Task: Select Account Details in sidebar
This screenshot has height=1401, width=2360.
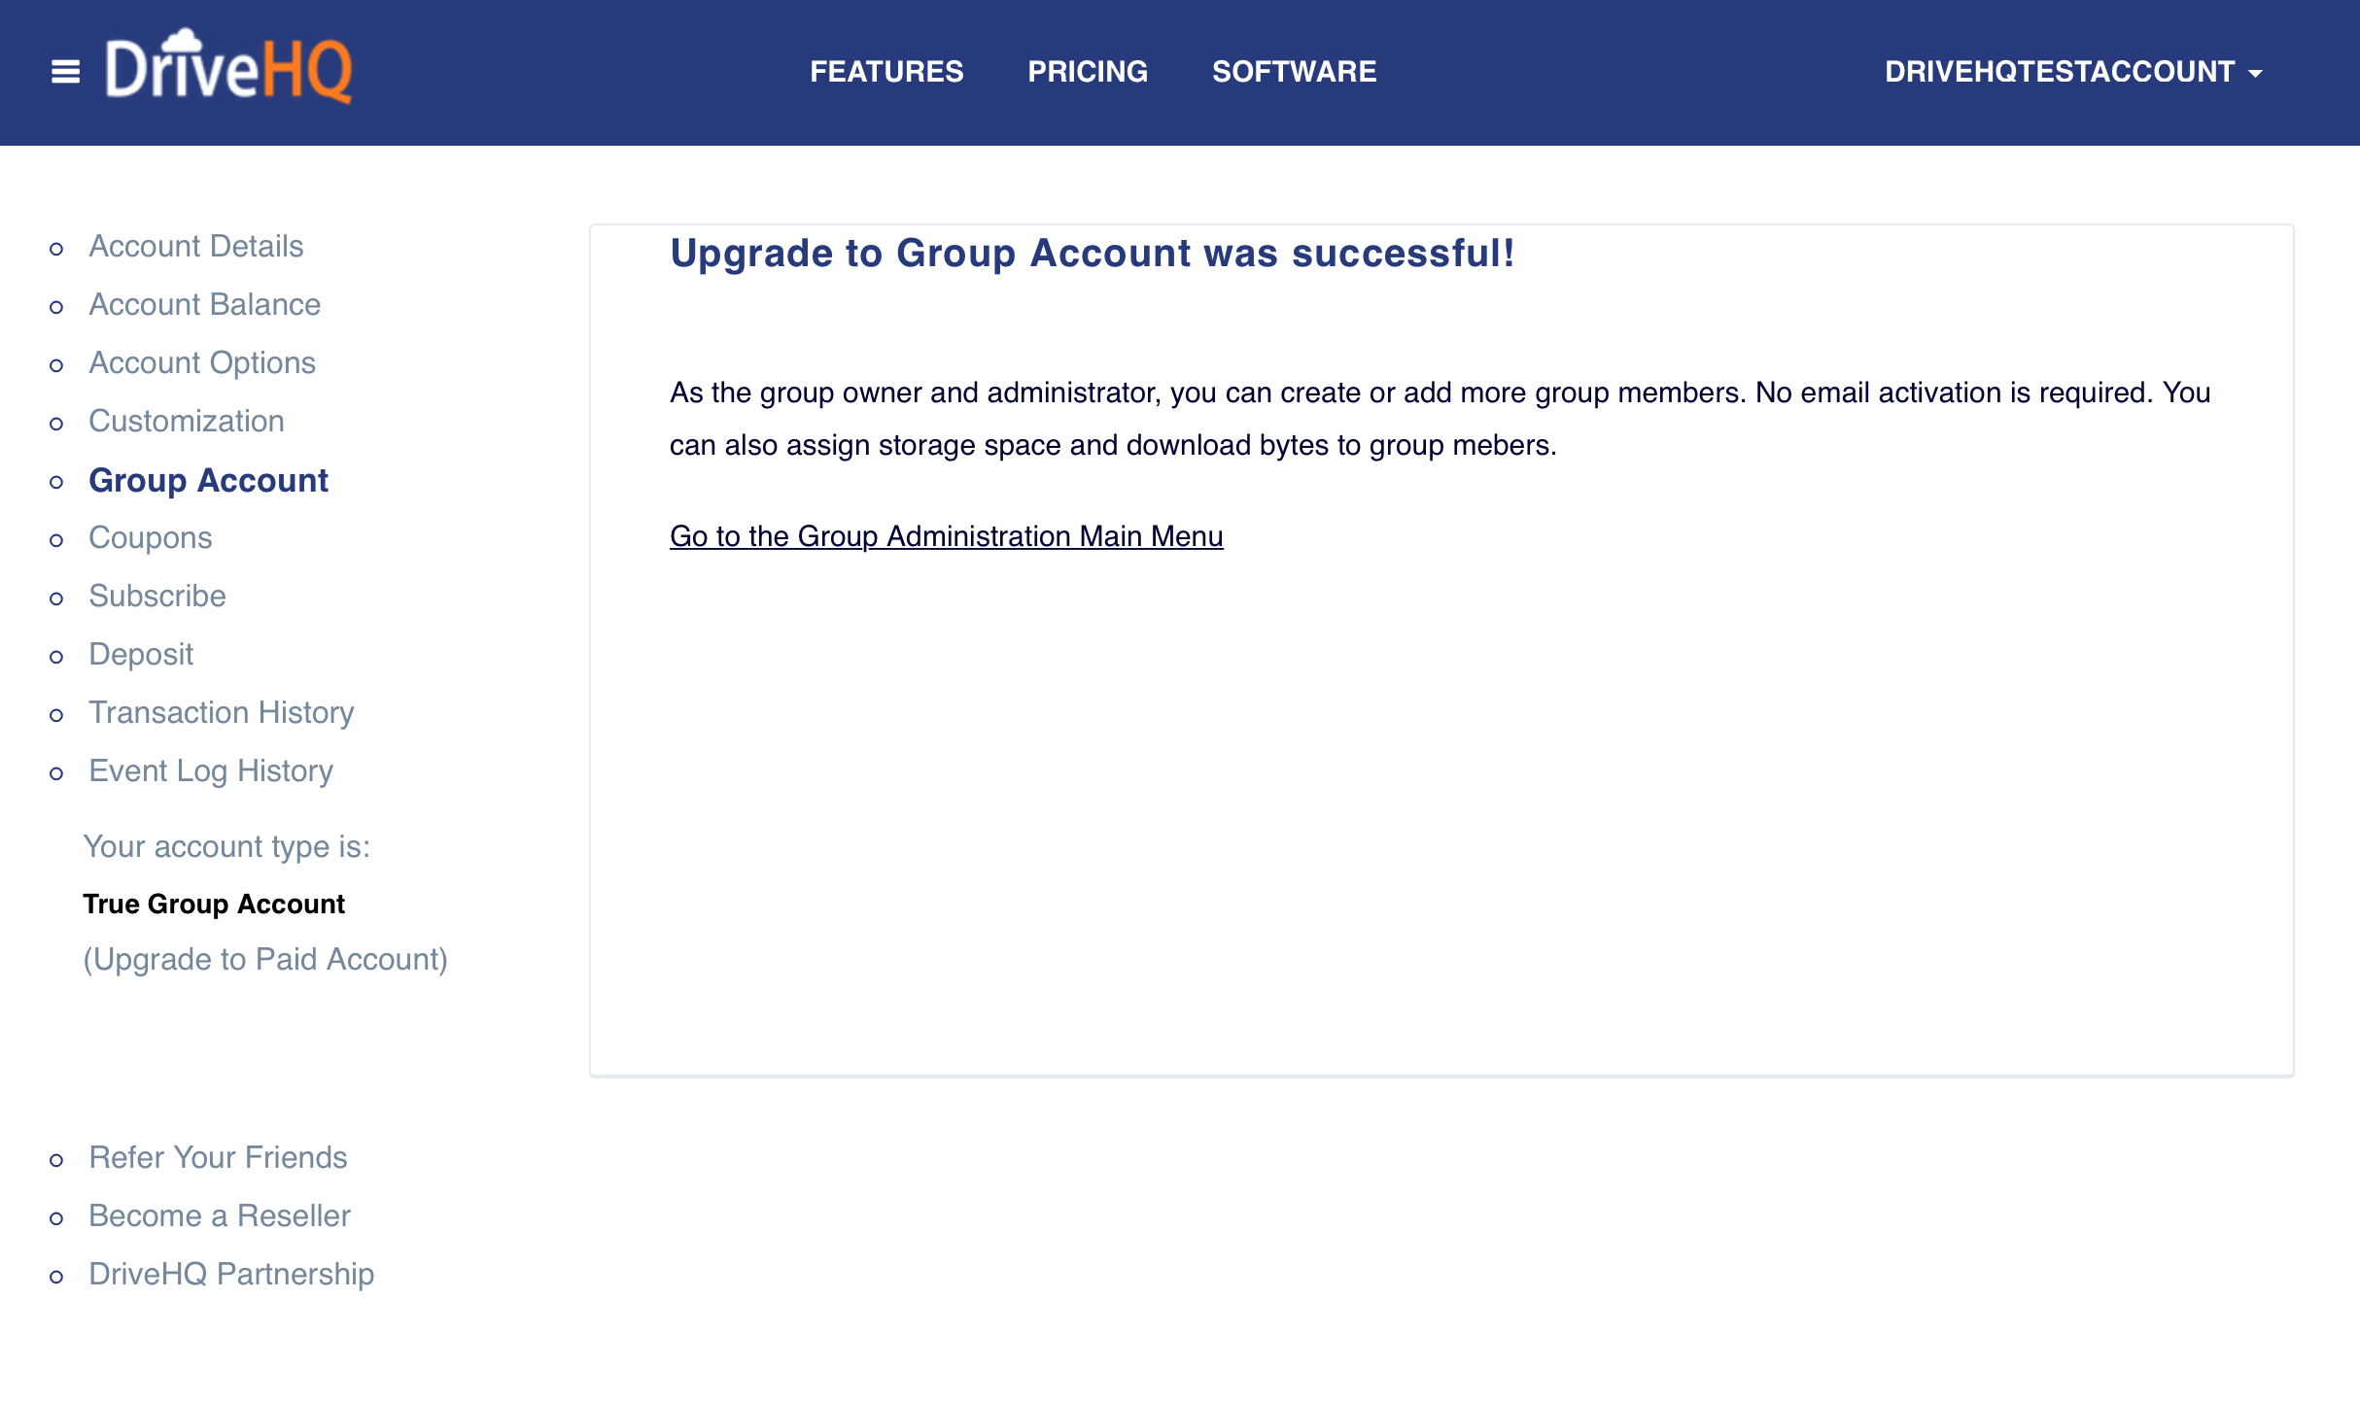Action: 195,247
